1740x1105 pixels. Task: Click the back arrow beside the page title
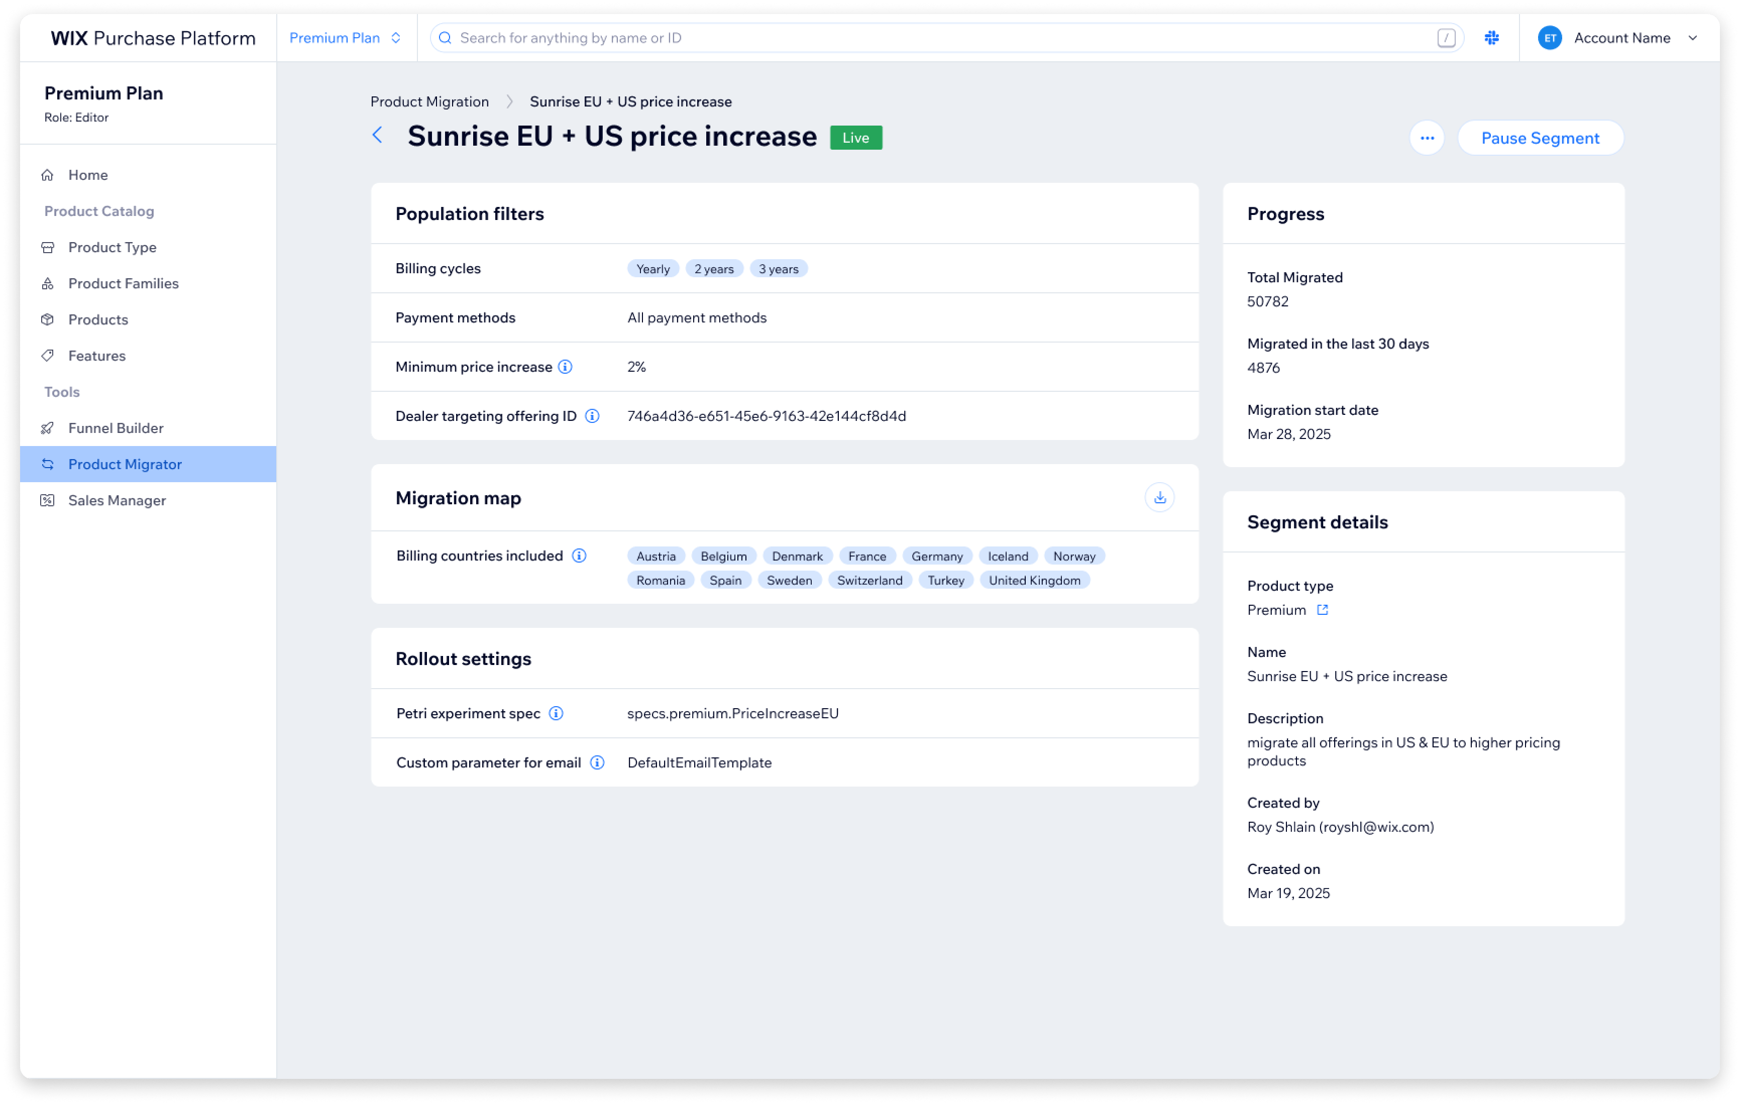coord(377,135)
